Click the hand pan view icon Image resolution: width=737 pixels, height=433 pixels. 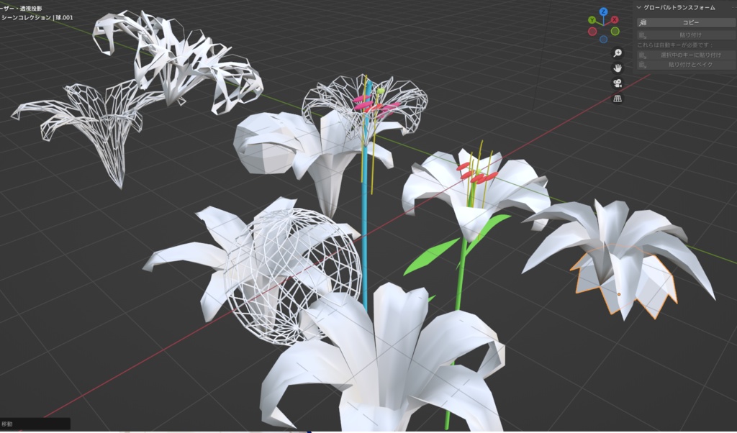coord(618,68)
